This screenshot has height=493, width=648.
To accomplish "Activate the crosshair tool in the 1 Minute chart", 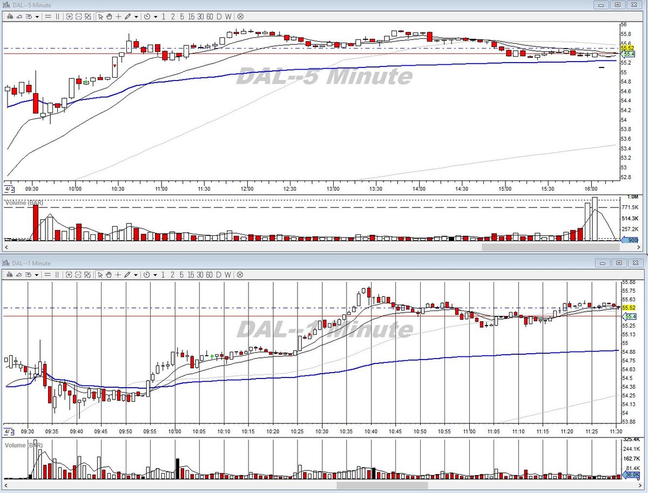I will pyautogui.click(x=118, y=274).
